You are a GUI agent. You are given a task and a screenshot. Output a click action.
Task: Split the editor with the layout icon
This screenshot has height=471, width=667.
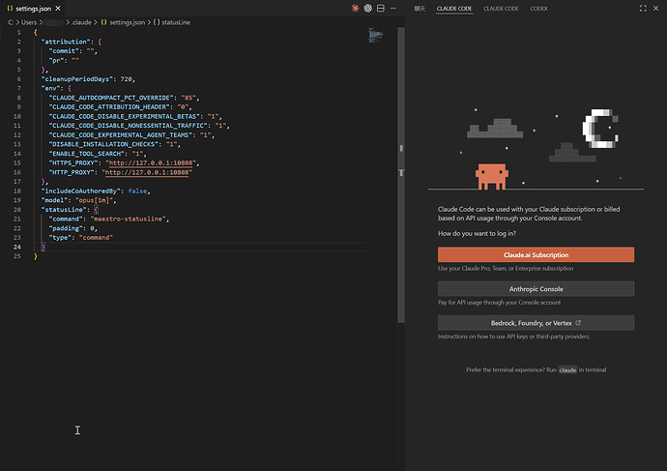click(x=380, y=8)
